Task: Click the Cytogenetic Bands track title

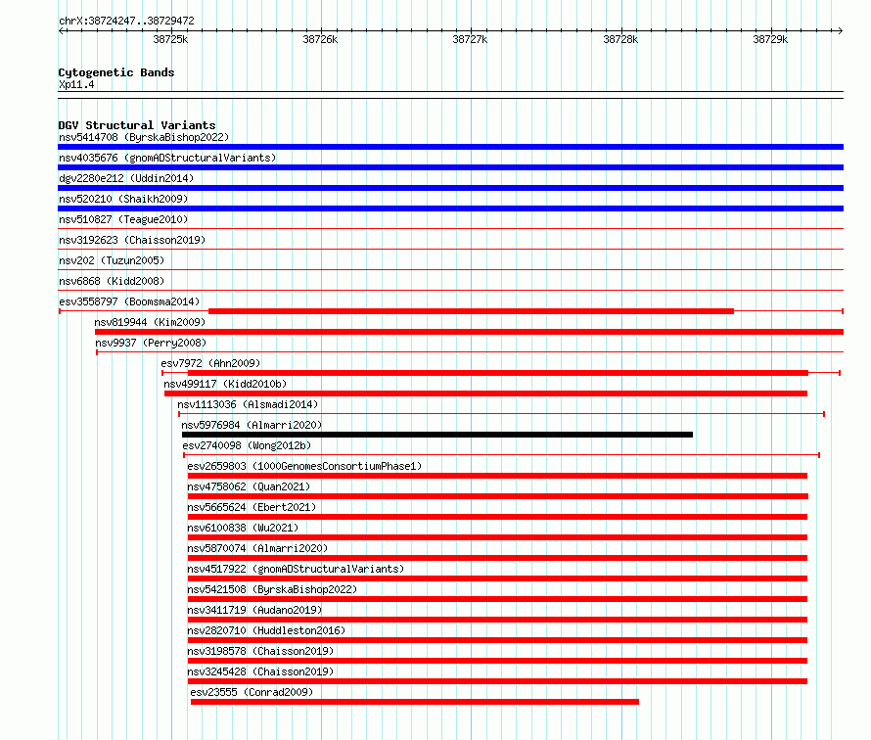Action: [116, 72]
